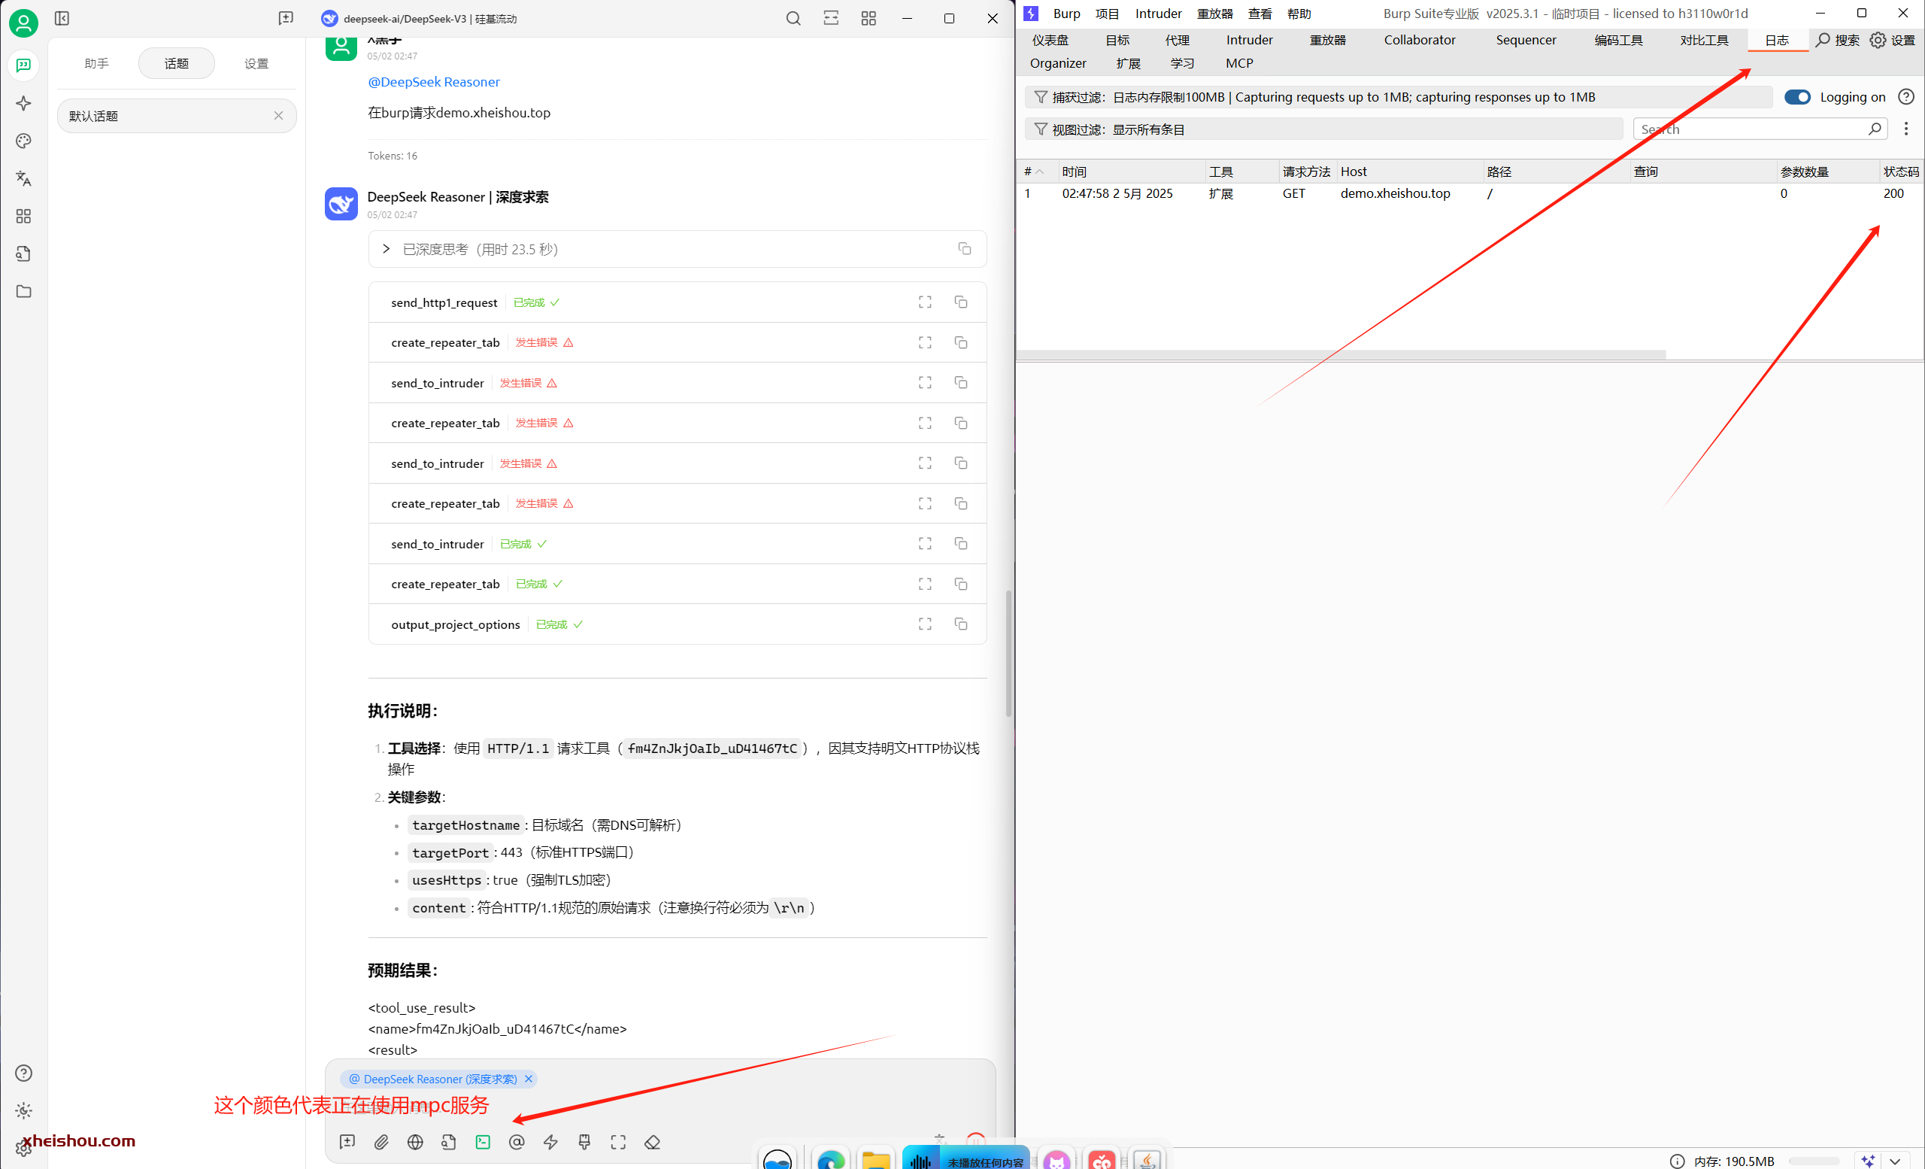
Task: Click the @DeepSeek Reasoner mention link
Action: pyautogui.click(x=434, y=82)
